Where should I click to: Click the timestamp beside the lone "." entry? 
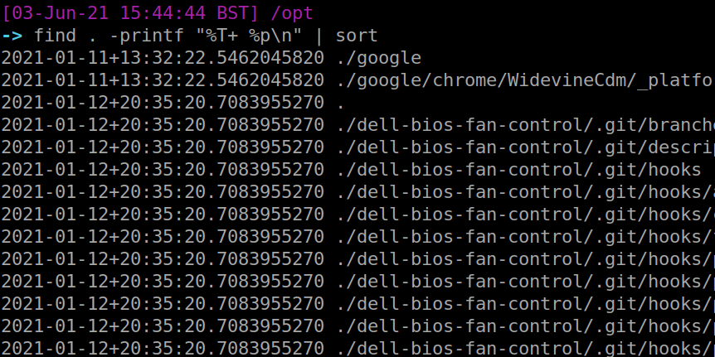point(163,103)
